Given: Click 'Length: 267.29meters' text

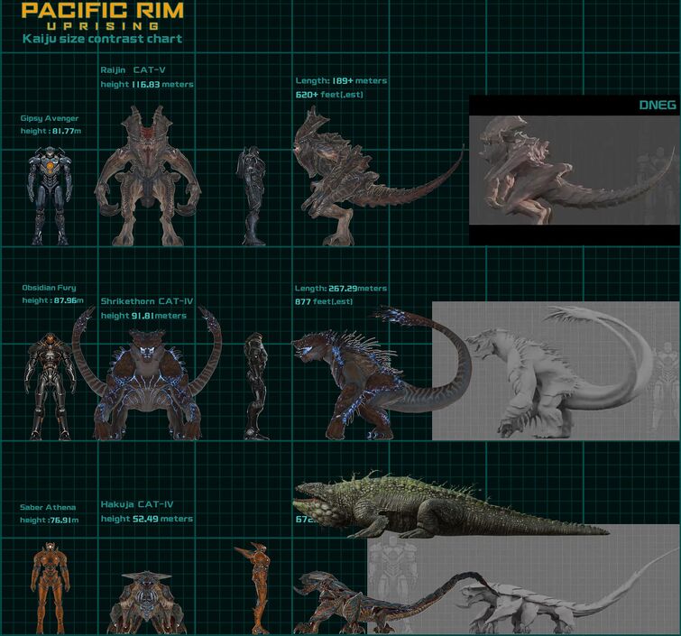Looking at the screenshot, I should point(341,289).
